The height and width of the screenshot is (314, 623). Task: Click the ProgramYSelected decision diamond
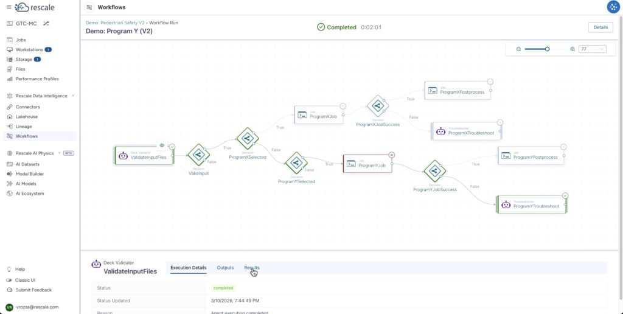coord(296,163)
